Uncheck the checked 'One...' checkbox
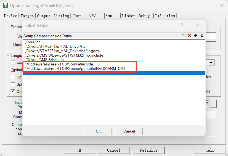 (x=13, y=91)
